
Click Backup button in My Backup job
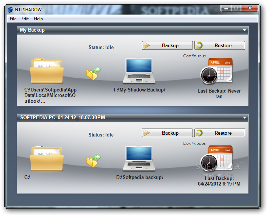[167, 45]
